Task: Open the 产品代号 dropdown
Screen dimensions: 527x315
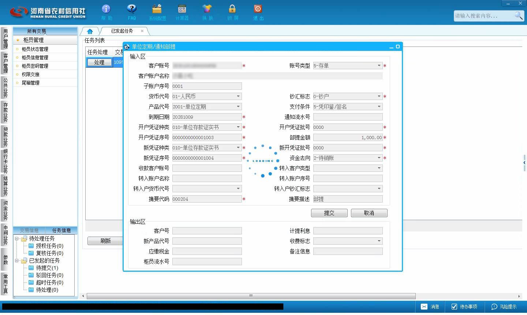Action: (238, 107)
